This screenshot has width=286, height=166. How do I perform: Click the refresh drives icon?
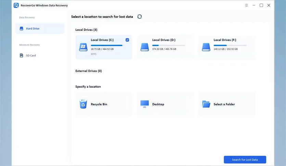tap(140, 17)
